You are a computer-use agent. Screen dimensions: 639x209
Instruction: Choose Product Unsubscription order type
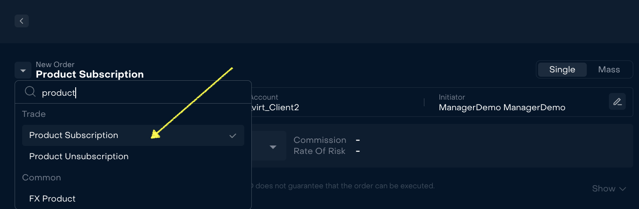(x=79, y=157)
